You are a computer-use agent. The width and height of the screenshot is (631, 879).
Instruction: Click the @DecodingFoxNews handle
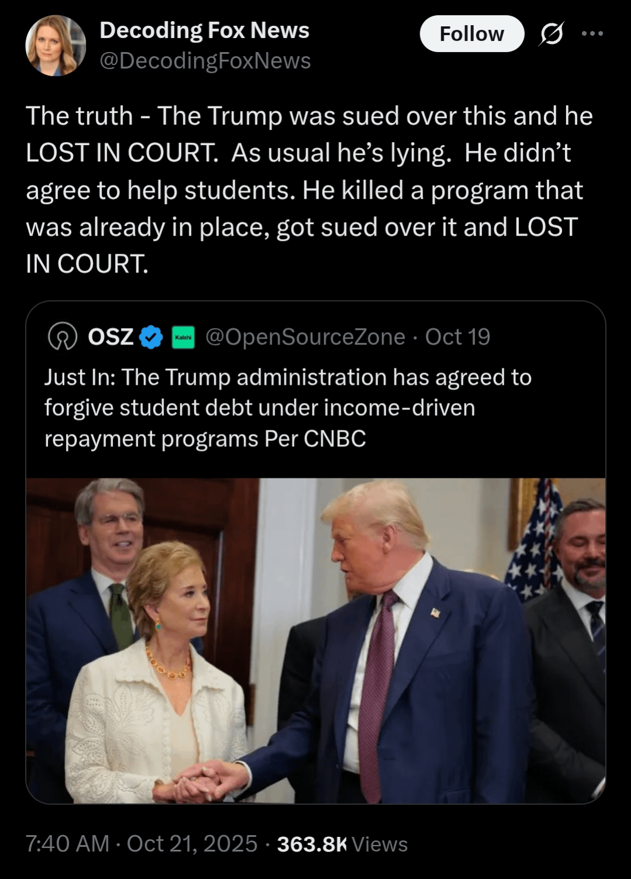pos(205,61)
